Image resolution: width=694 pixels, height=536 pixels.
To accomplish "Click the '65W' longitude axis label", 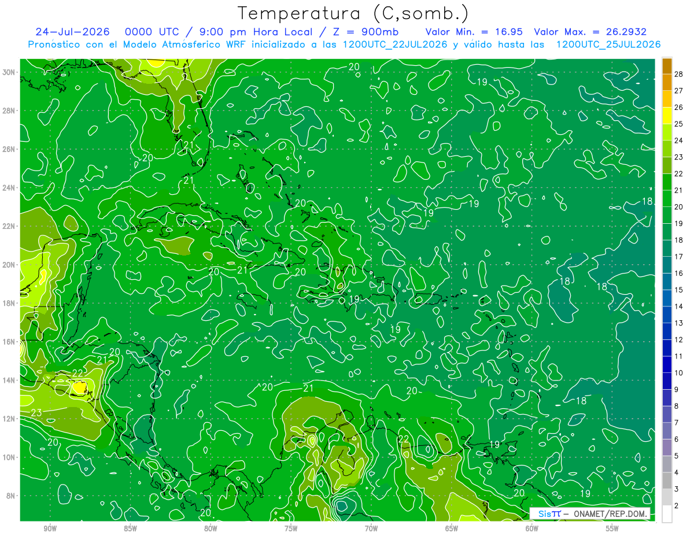I will (452, 528).
